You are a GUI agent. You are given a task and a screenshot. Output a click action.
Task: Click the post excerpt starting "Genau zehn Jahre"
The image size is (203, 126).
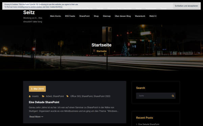pos(73,109)
